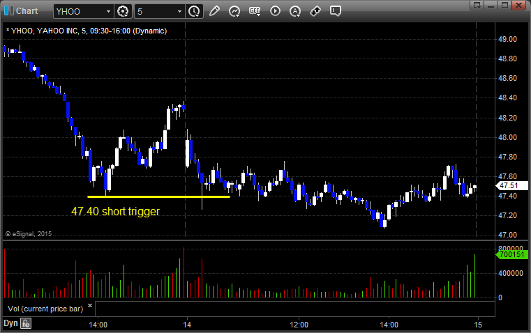Click the 400000 volume axis label

[510, 273]
